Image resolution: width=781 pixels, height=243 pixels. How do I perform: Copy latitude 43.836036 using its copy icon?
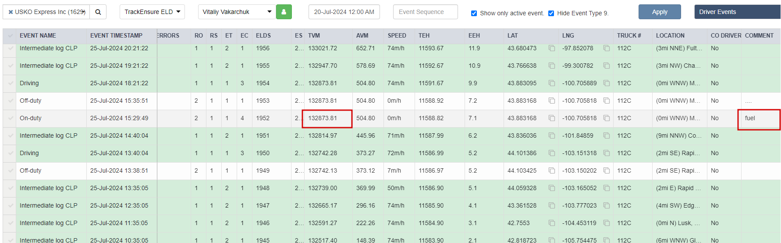point(552,135)
